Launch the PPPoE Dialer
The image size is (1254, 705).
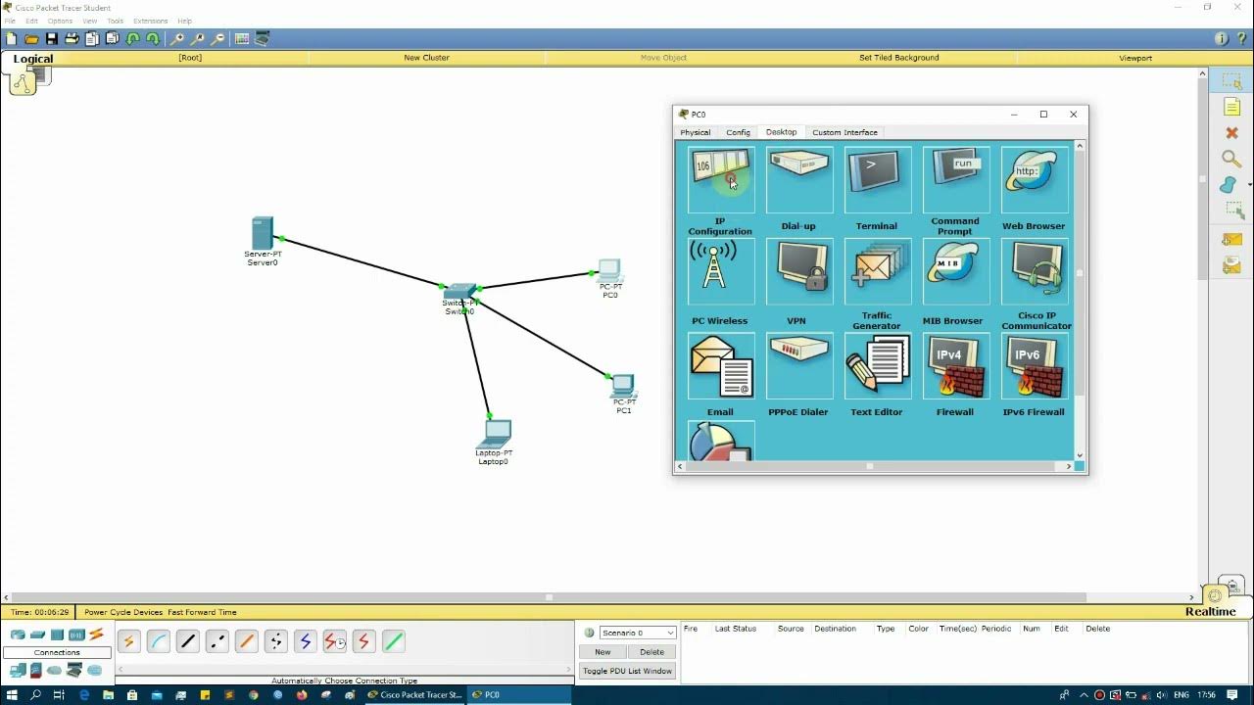coord(799,366)
